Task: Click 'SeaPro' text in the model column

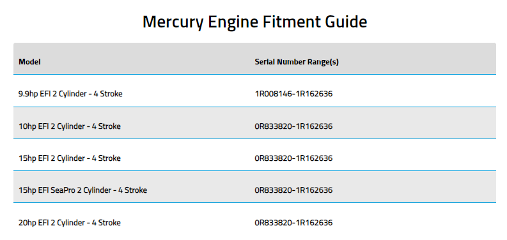Action: 63,190
